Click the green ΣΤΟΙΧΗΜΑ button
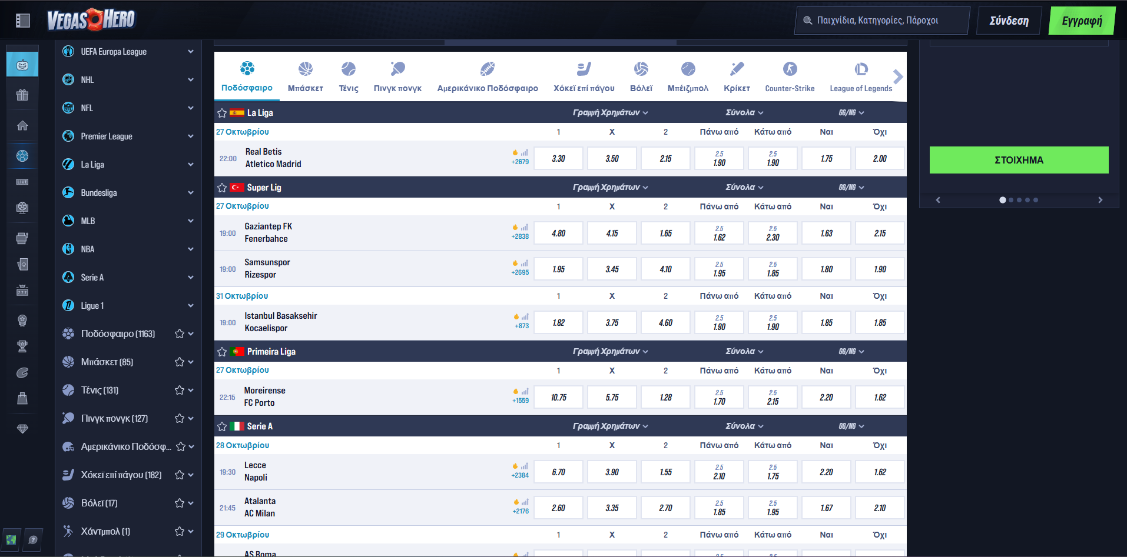This screenshot has height=557, width=1127. (1019, 159)
